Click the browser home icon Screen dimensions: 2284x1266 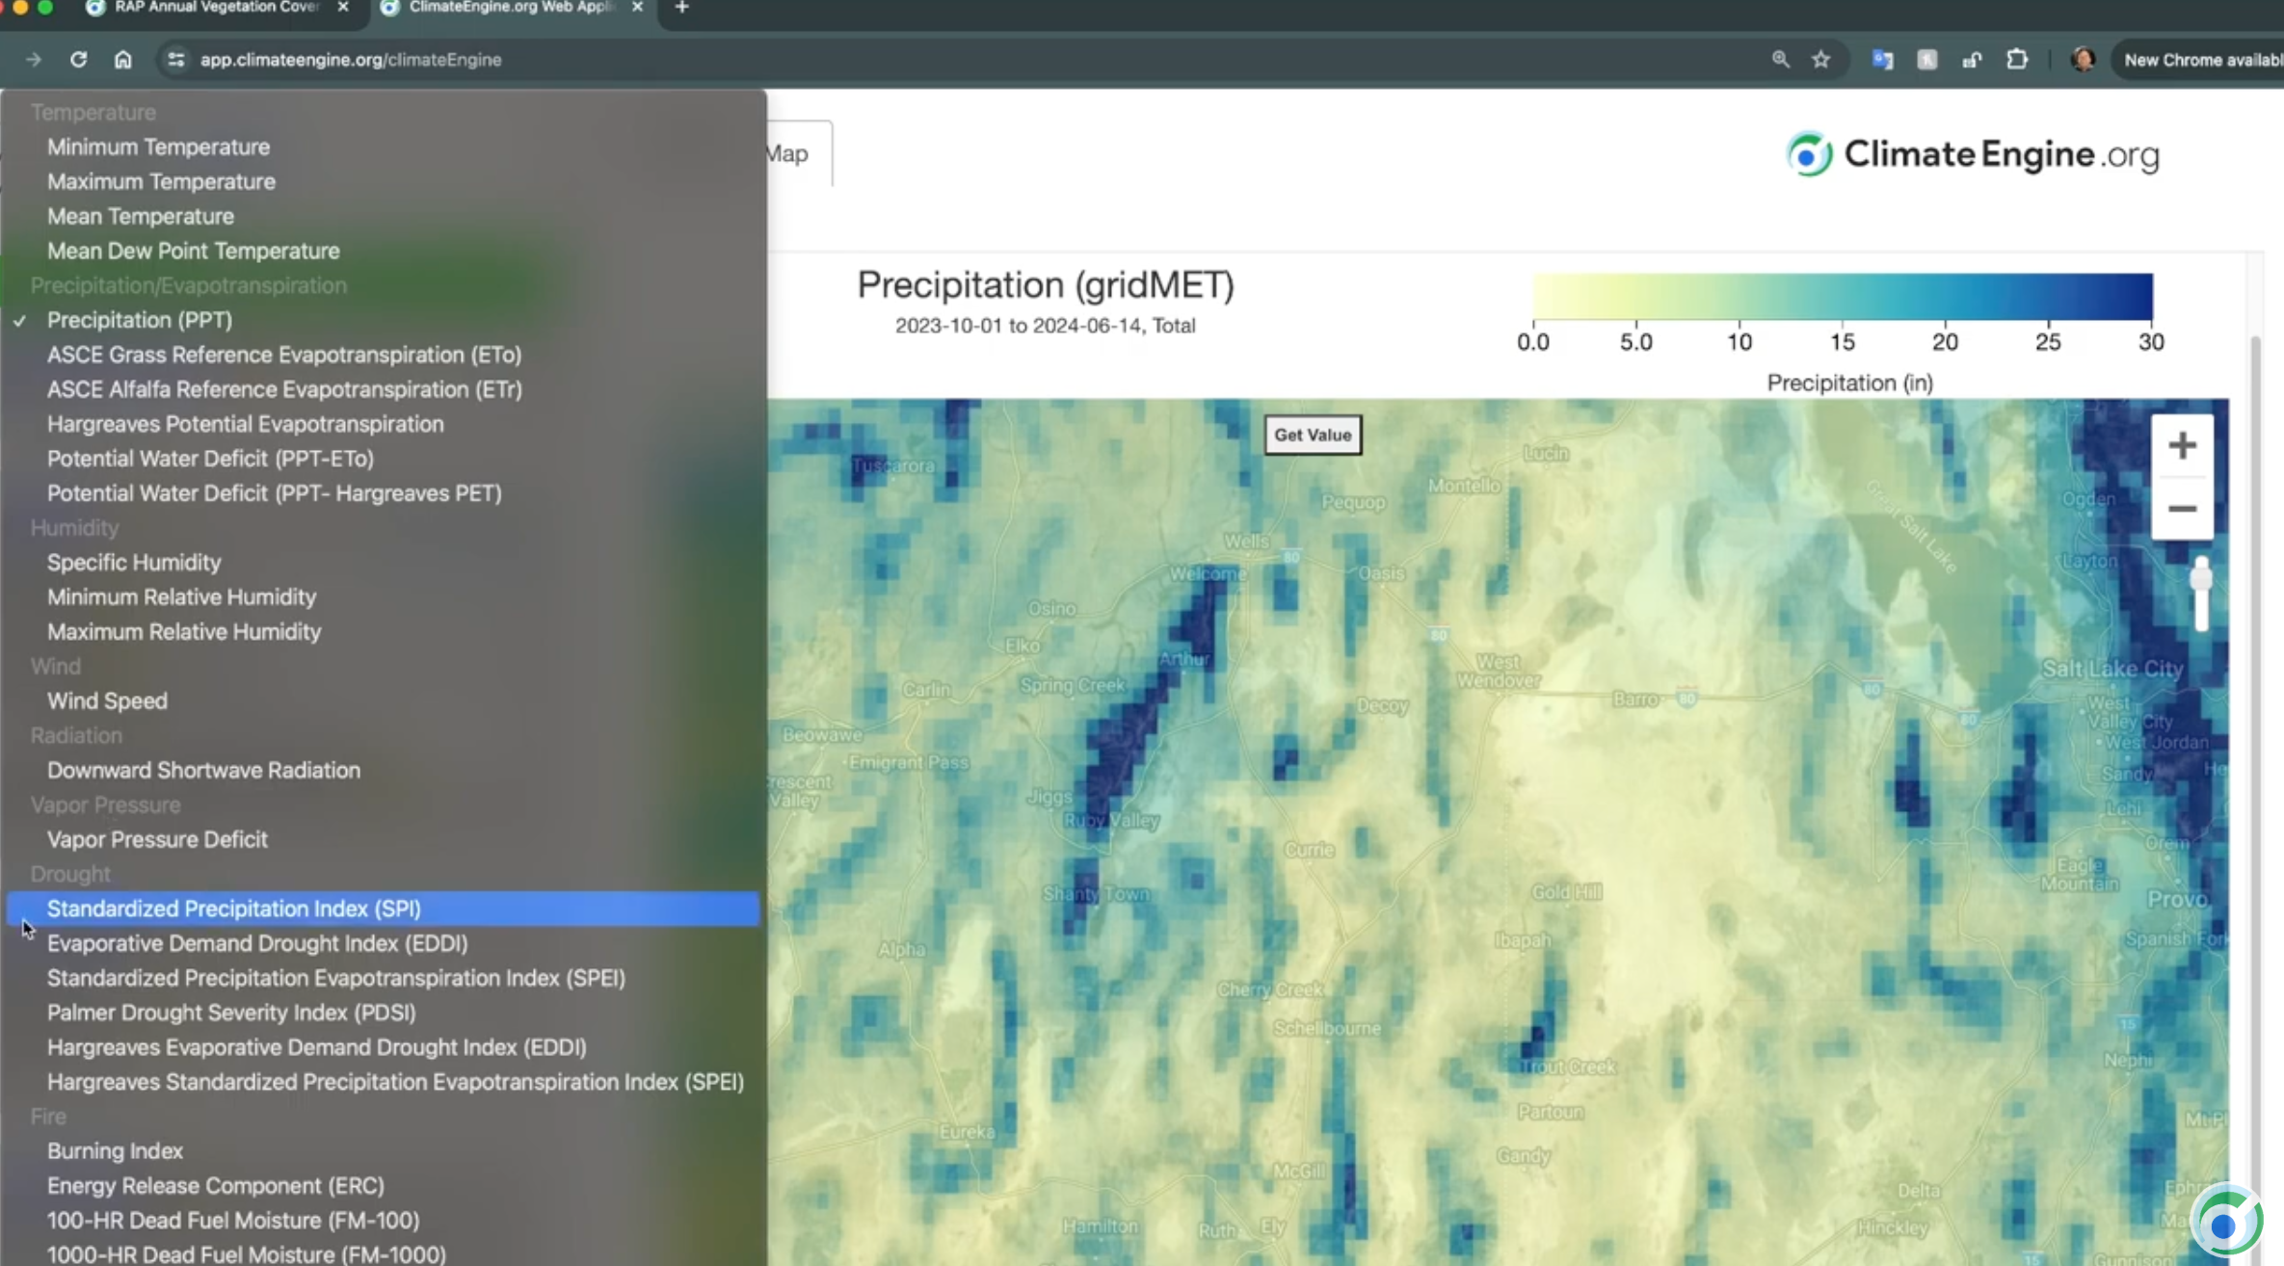(x=122, y=60)
